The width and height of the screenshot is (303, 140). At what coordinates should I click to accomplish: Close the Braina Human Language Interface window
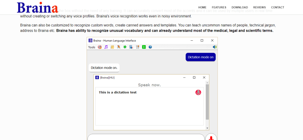click(212, 40)
